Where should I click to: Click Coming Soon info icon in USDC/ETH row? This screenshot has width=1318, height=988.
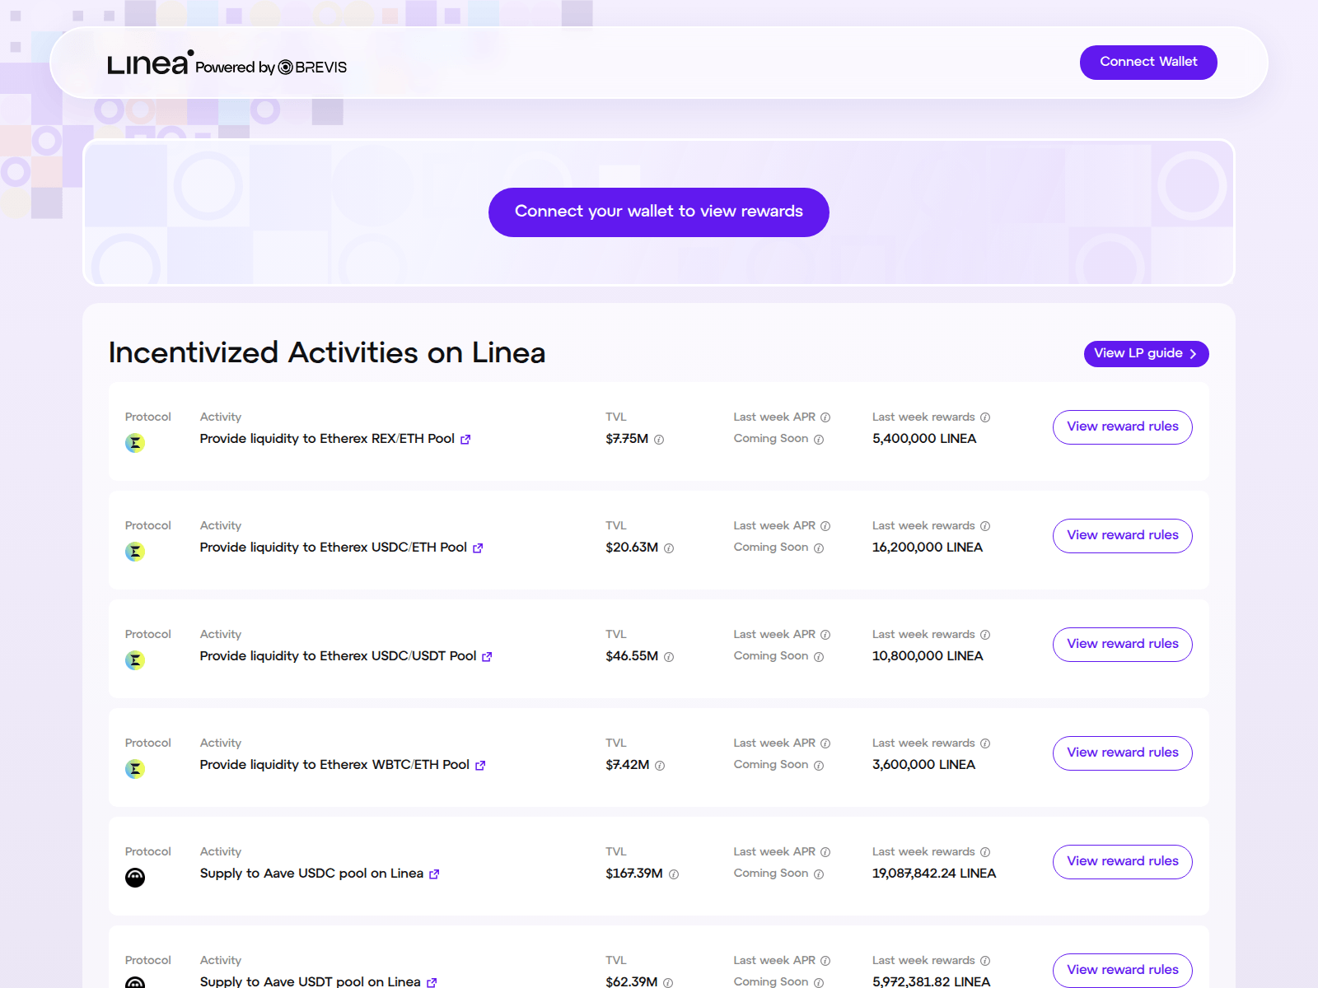click(819, 548)
